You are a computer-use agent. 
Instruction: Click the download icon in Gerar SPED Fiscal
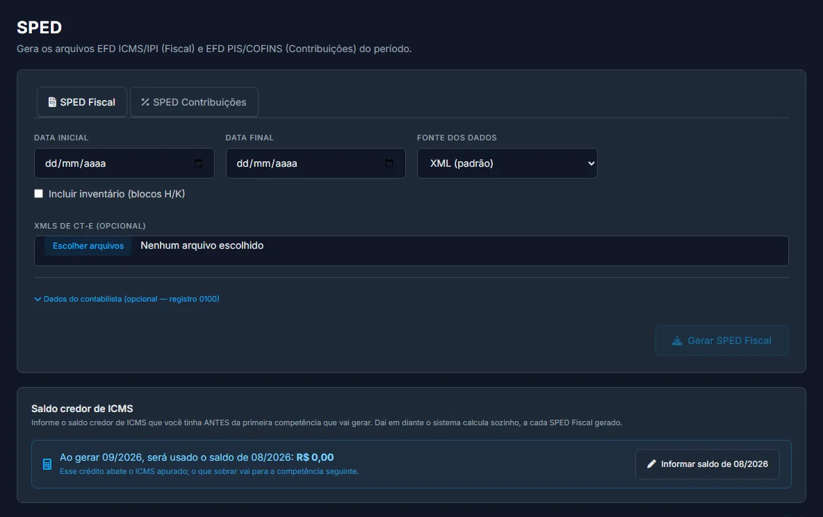[x=678, y=340]
